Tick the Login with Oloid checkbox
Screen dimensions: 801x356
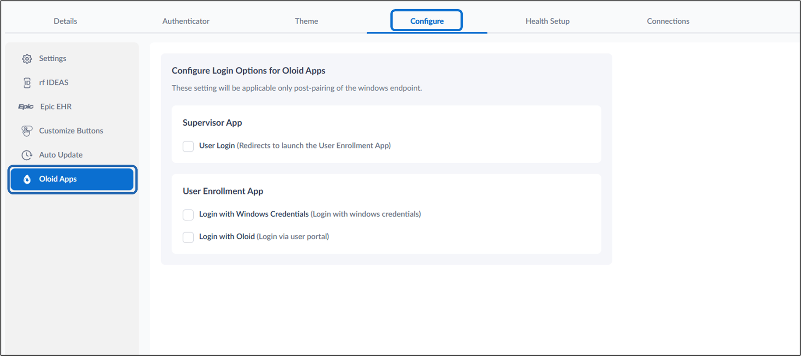pos(188,237)
